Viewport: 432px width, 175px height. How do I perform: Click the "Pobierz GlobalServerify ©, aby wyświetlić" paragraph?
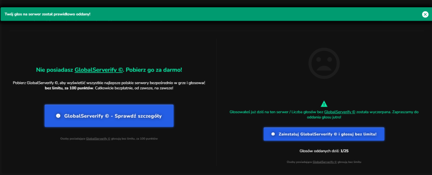pyautogui.click(x=109, y=86)
